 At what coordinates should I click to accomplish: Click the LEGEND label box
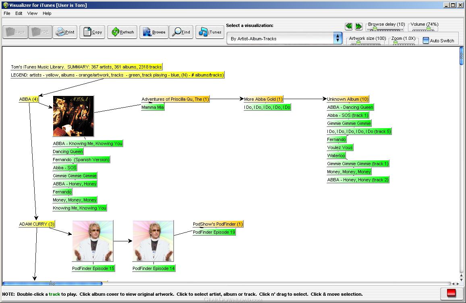(117, 75)
